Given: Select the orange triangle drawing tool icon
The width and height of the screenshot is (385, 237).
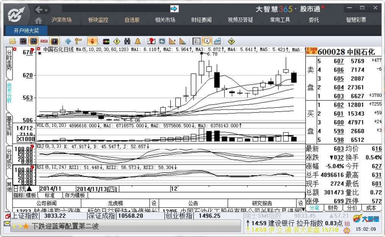Looking at the screenshot, I should (172, 41).
